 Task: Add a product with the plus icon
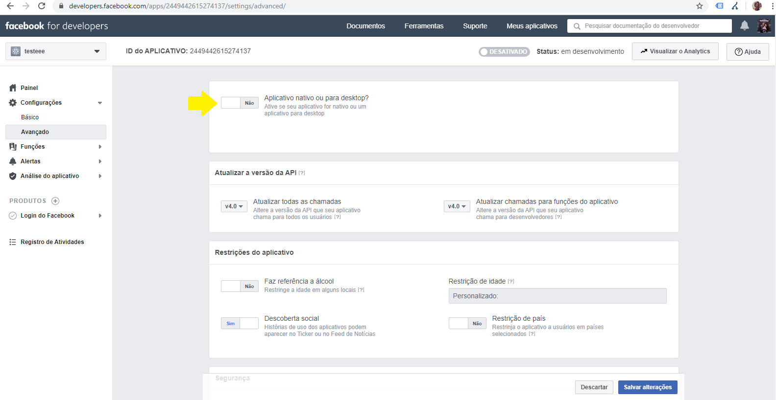(x=55, y=201)
